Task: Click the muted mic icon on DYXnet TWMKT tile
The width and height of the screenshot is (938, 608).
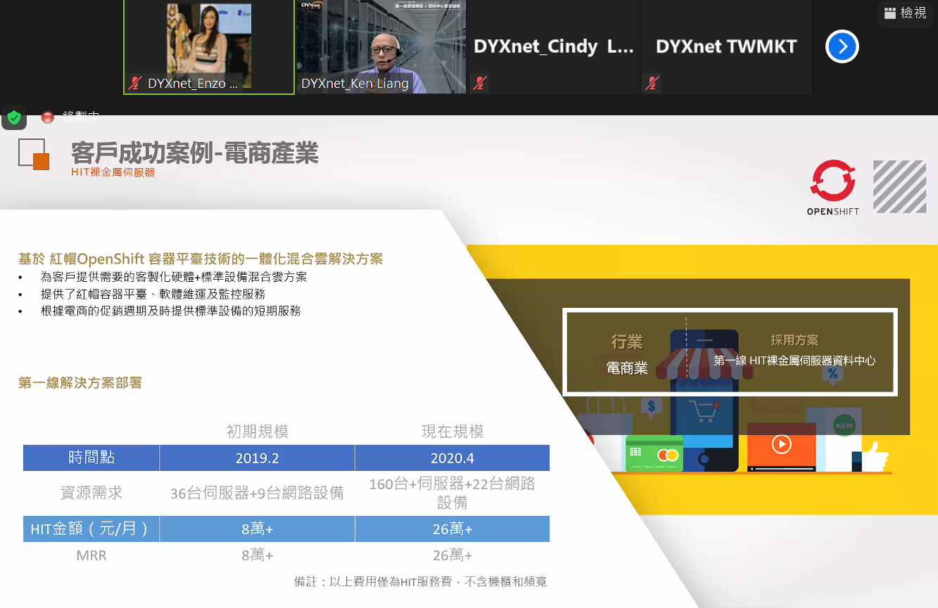Action: (x=652, y=84)
